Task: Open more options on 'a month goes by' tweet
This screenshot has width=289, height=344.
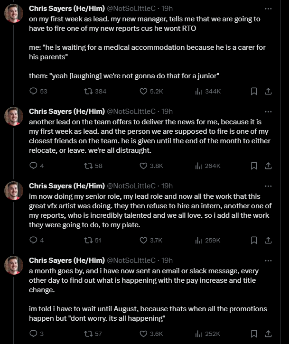Action: (x=268, y=260)
